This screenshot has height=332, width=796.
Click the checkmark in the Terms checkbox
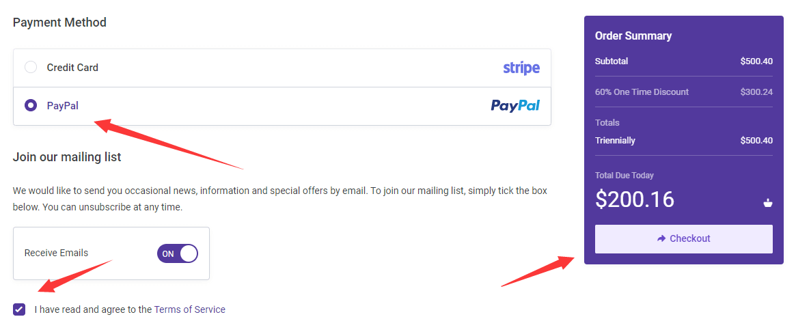19,309
